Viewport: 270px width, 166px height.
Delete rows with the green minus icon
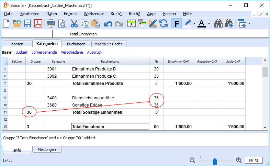(142, 23)
